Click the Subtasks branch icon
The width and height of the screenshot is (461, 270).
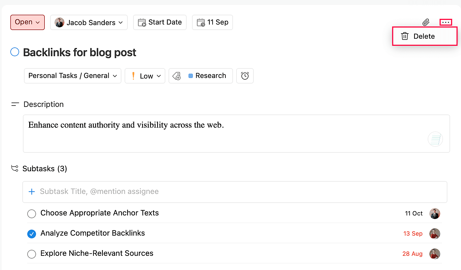(15, 169)
